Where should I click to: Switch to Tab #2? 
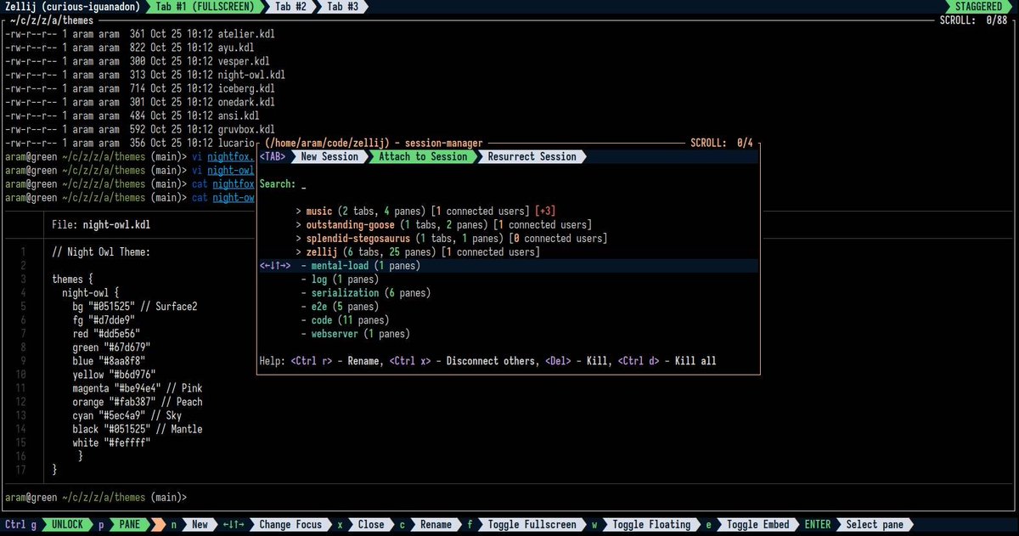[290, 6]
